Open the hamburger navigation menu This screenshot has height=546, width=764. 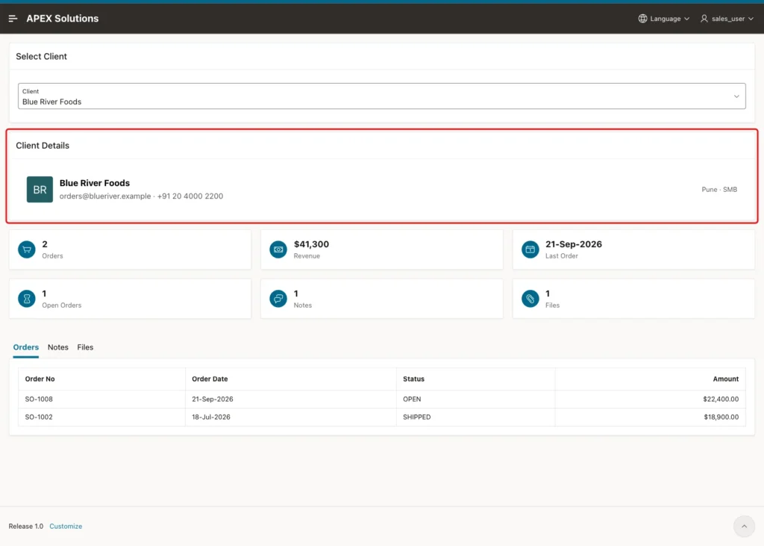pyautogui.click(x=13, y=19)
